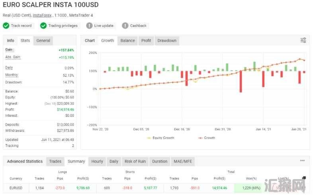Open the MAE/MFE statistics tab
The width and height of the screenshot is (313, 195).
point(183,161)
